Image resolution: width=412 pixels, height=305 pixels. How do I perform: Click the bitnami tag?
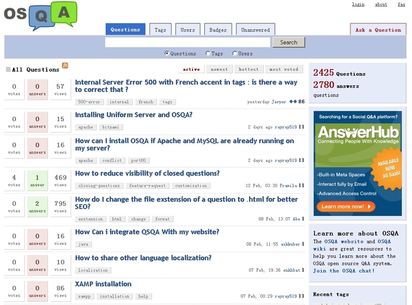(x=111, y=127)
